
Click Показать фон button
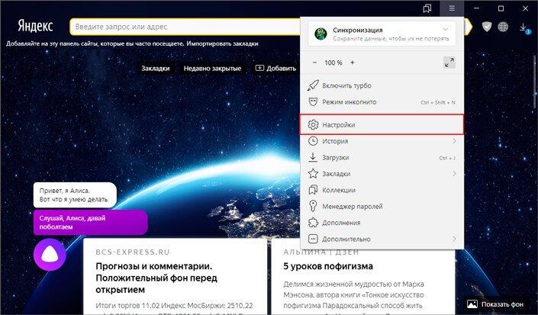click(495, 304)
